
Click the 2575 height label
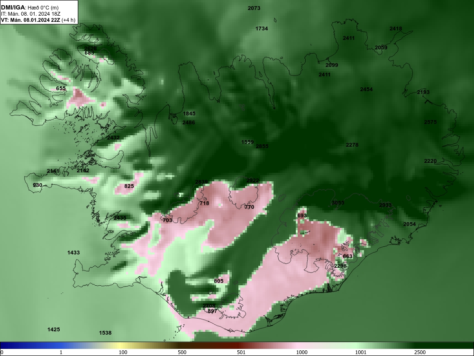click(430, 122)
